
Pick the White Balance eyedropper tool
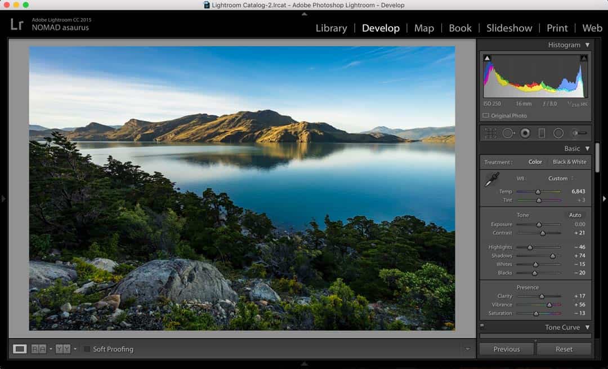(x=492, y=180)
